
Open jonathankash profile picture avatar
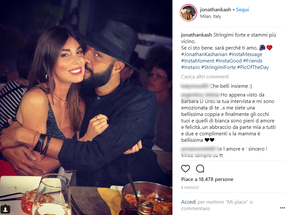[188, 13]
